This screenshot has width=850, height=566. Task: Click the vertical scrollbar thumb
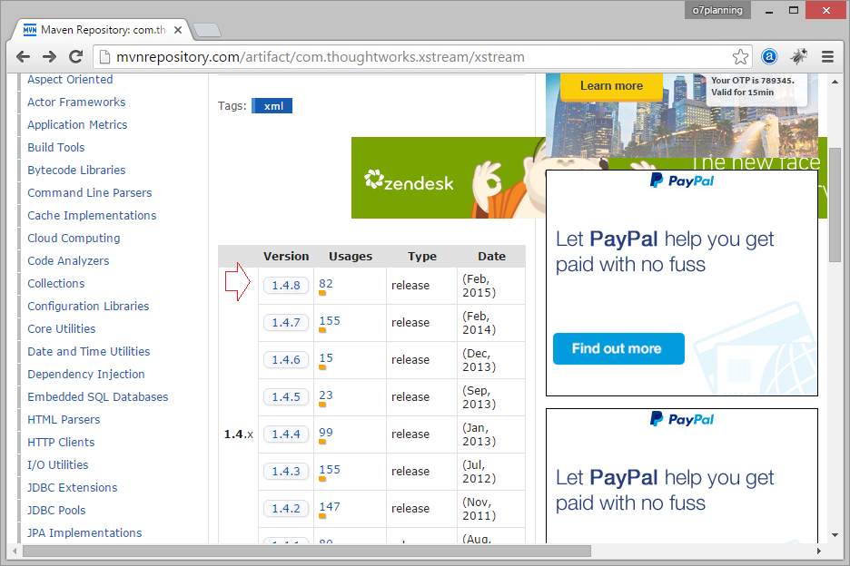[835, 204]
